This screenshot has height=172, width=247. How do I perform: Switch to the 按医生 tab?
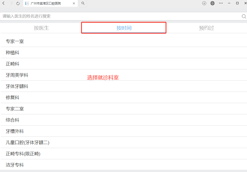(41, 28)
